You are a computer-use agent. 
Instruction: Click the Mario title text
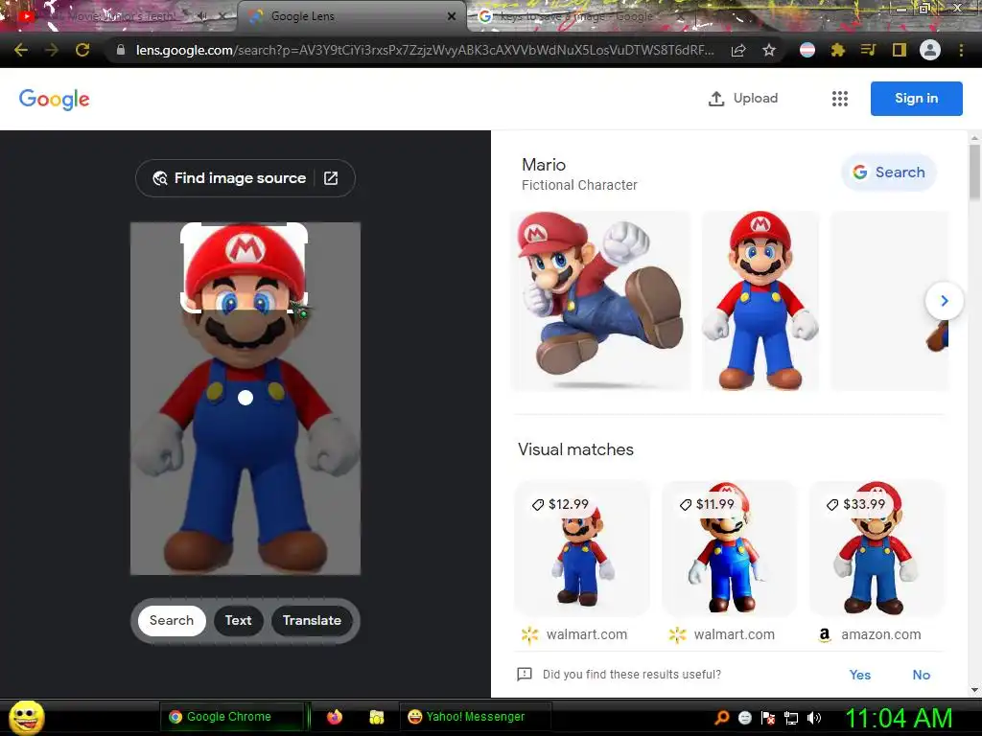(x=544, y=165)
